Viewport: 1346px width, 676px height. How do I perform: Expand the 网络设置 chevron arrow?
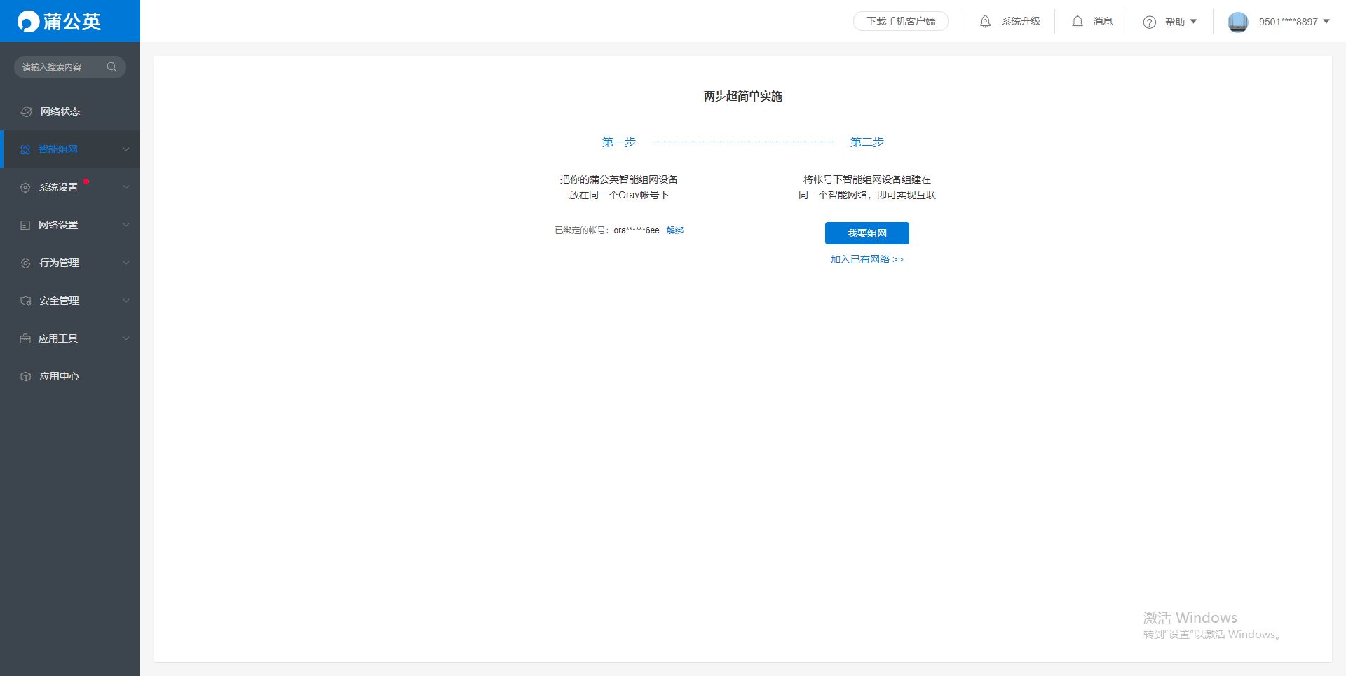(x=126, y=226)
